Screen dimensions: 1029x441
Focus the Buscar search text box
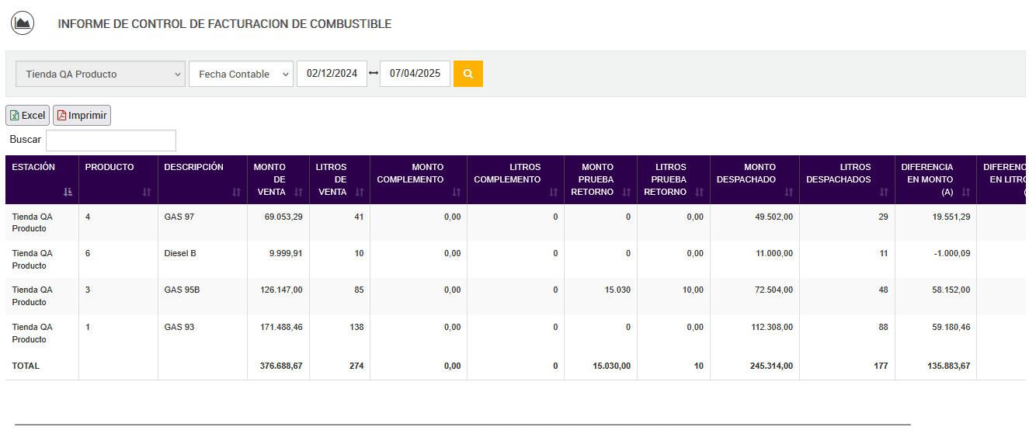(x=111, y=141)
